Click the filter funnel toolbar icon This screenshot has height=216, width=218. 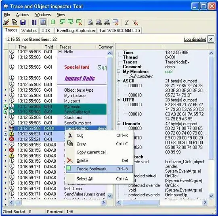(127, 22)
